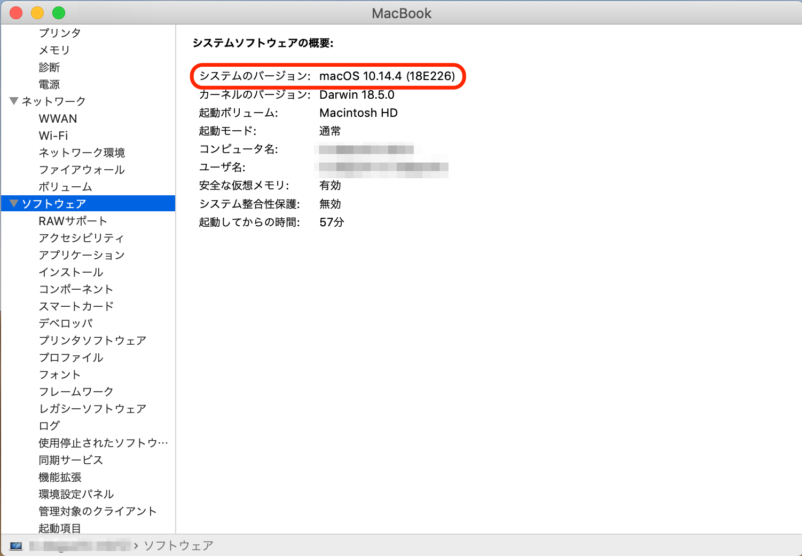Image resolution: width=802 pixels, height=556 pixels.
Task: Select ファイアウォール in the sidebar
Action: pyautogui.click(x=82, y=170)
